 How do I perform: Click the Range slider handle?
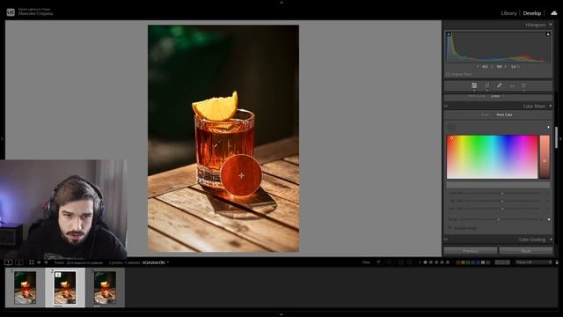(499, 219)
